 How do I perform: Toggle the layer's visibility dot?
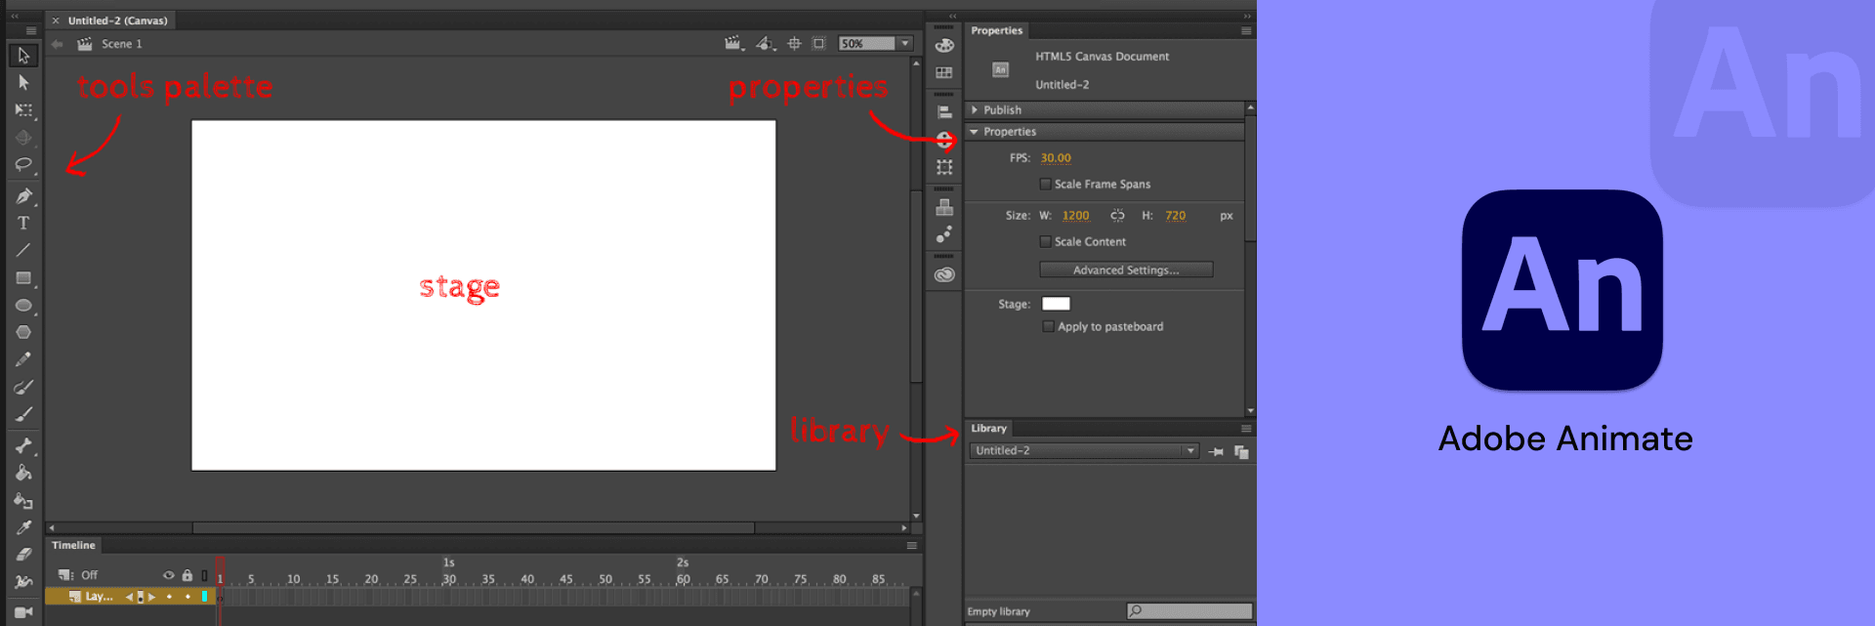pos(169,597)
